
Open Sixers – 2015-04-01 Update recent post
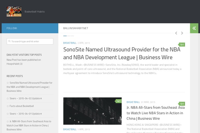(26, 114)
